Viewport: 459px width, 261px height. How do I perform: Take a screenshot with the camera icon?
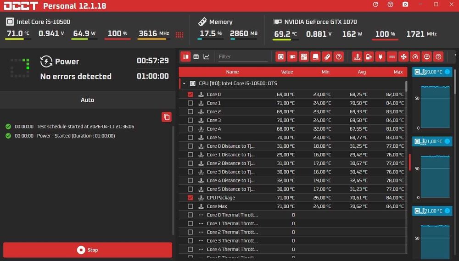pyautogui.click(x=405, y=5)
